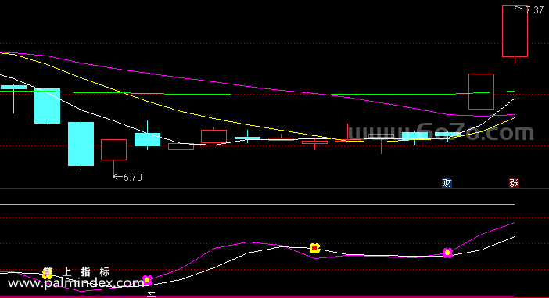Select the first cyan candlestick at left edge
The image size is (549, 298).
click(13, 87)
